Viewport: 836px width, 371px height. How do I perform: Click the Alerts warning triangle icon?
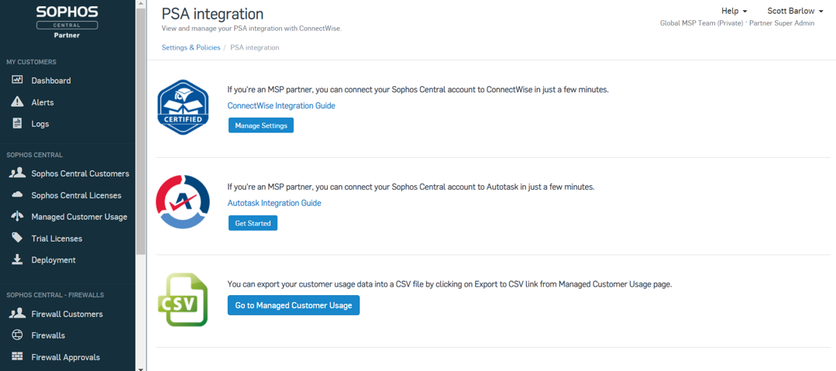17,102
